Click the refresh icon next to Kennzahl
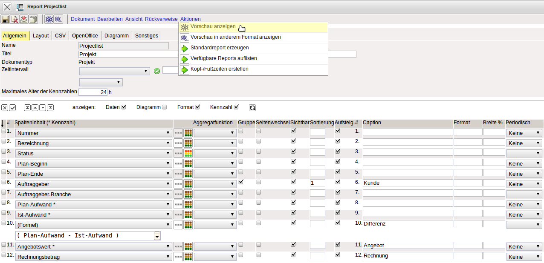The height and width of the screenshot is (263, 544). click(252, 108)
